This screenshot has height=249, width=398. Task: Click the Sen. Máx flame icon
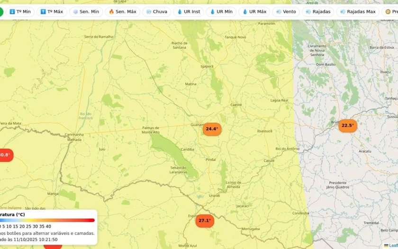[x=111, y=12]
